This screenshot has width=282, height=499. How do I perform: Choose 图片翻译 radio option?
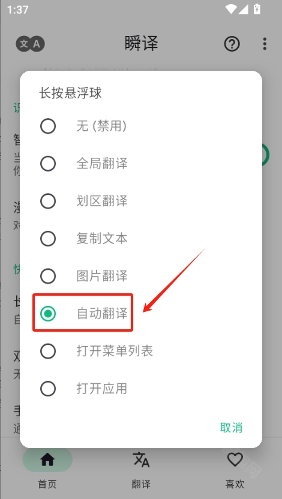pyautogui.click(x=141, y=276)
